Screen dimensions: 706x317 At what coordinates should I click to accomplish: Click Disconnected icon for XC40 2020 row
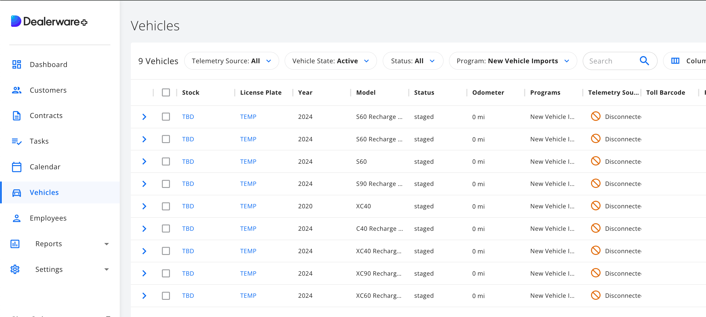(596, 206)
